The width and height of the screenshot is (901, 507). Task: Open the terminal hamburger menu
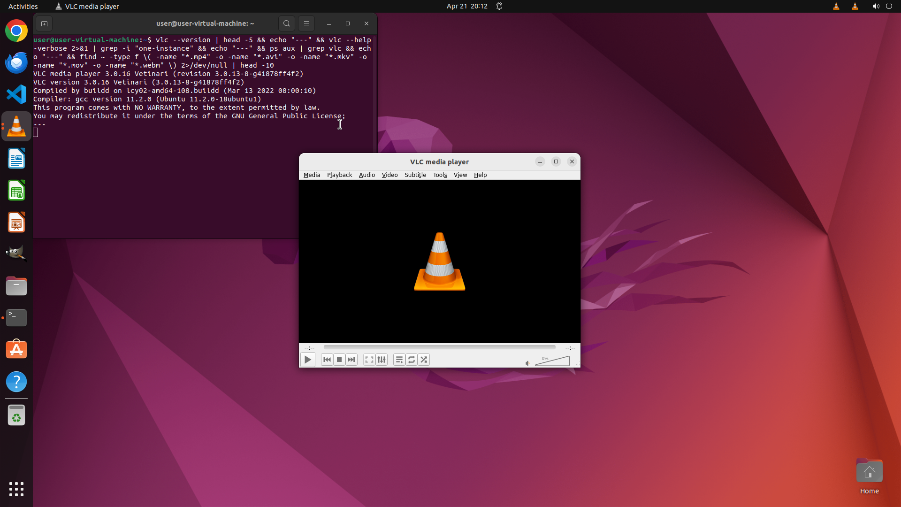(306, 23)
